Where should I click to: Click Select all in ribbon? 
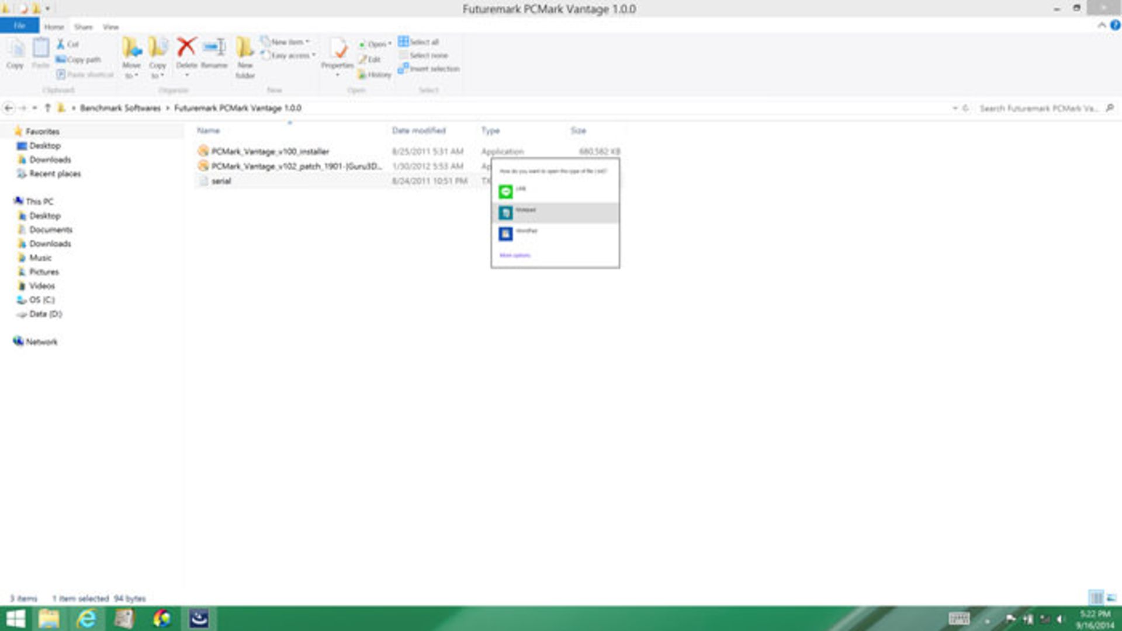pyautogui.click(x=419, y=42)
